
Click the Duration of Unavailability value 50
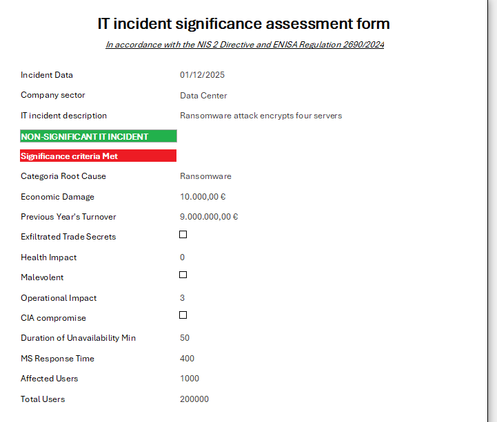tap(185, 338)
